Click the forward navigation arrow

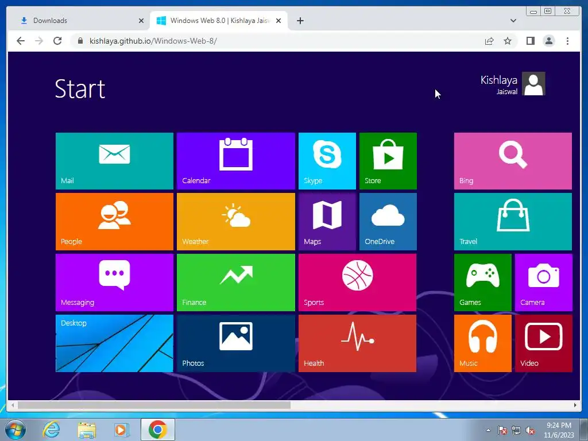[x=39, y=41]
